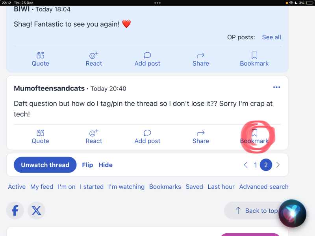Add post under Mumofteensandcats' message
The image size is (315, 236).
coord(147,136)
